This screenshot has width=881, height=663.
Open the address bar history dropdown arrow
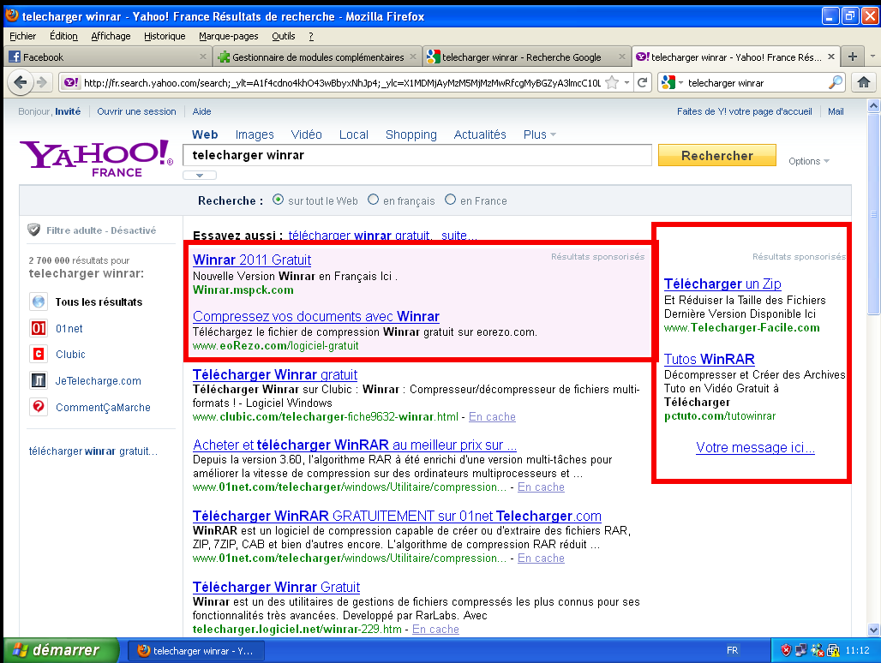627,82
